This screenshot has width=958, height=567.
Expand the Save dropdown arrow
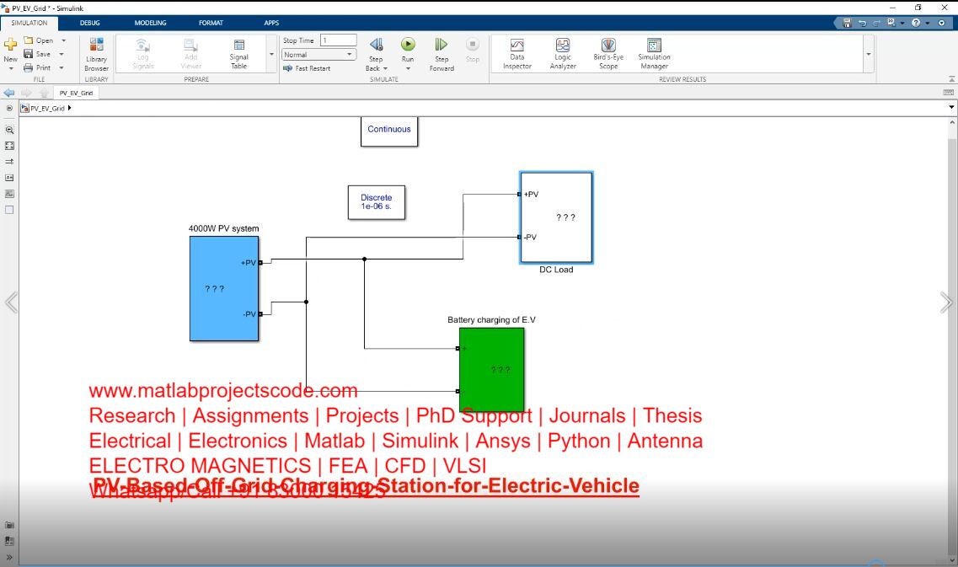coord(62,55)
